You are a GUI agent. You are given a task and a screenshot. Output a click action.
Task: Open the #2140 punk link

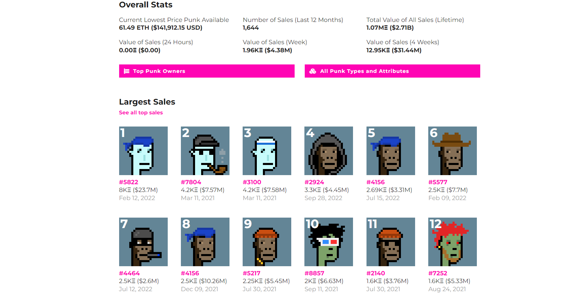coord(376,273)
